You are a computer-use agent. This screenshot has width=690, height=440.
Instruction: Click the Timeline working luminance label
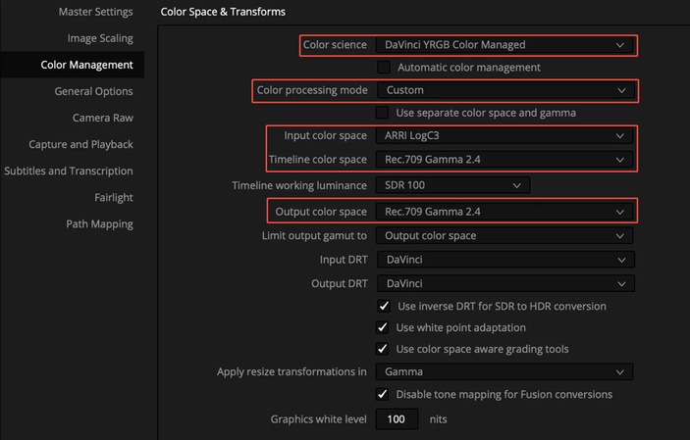[x=299, y=185]
